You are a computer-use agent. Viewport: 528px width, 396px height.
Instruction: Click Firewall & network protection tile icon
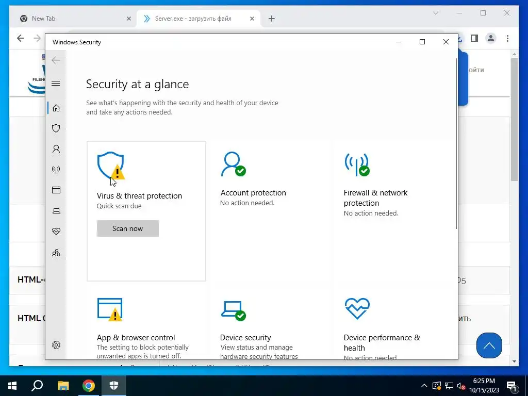click(x=357, y=164)
